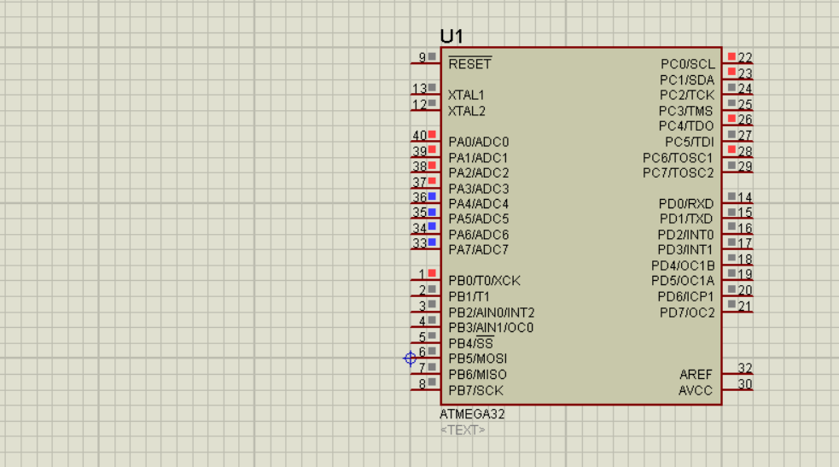Click the PC2/TCK pin label
This screenshot has width=839, height=467.
(687, 96)
